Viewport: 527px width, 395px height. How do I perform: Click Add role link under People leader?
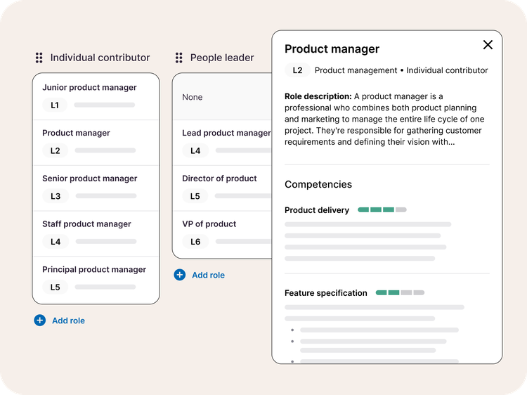pos(208,275)
